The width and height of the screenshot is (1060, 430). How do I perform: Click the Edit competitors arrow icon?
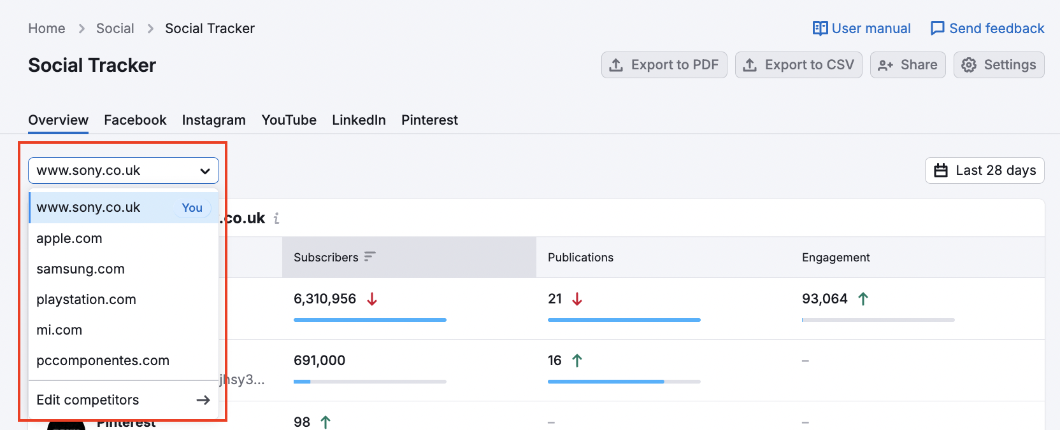(203, 400)
